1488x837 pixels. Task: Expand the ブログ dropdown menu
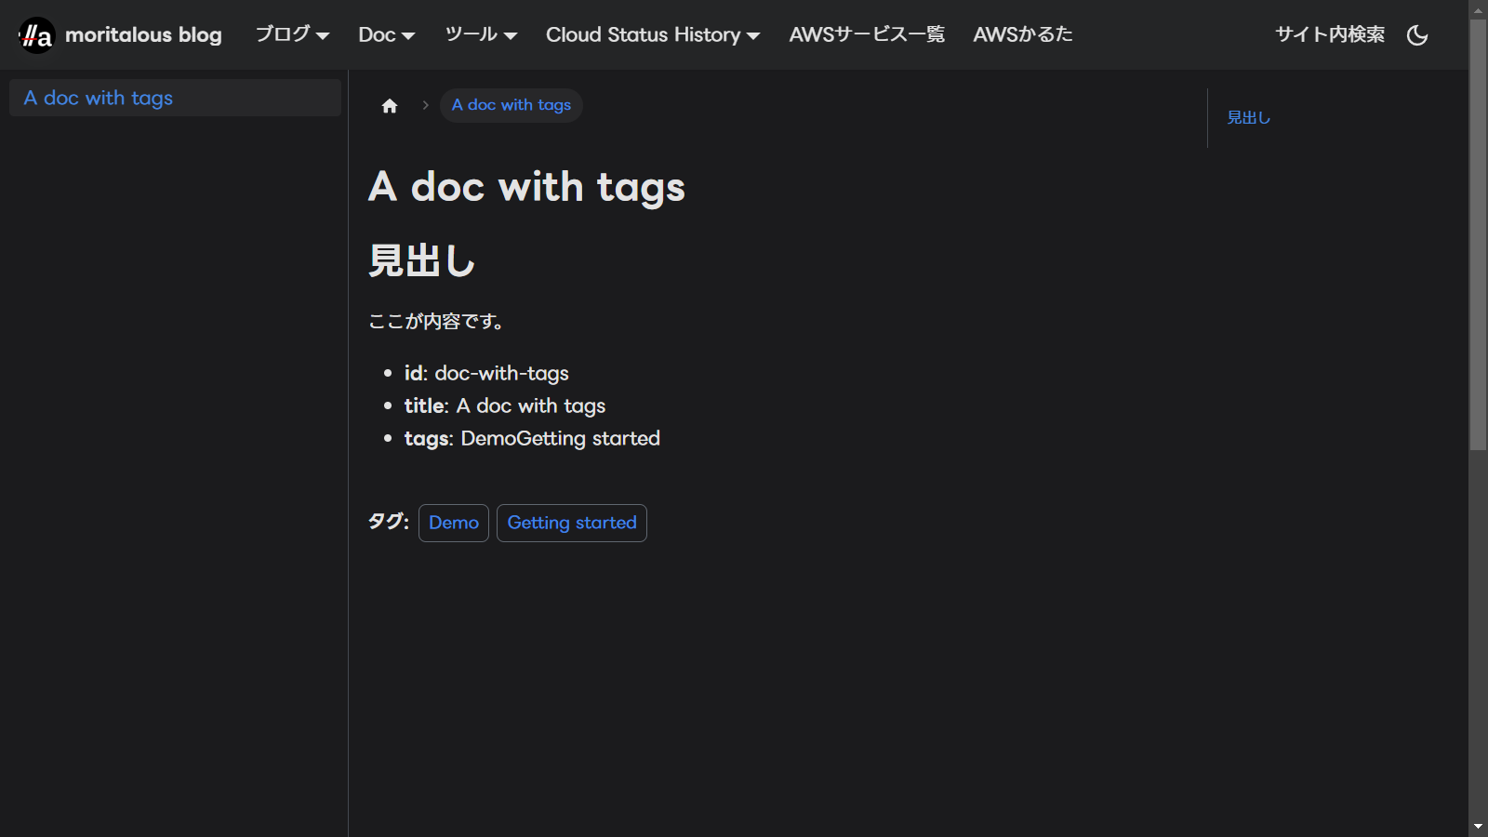point(292,35)
